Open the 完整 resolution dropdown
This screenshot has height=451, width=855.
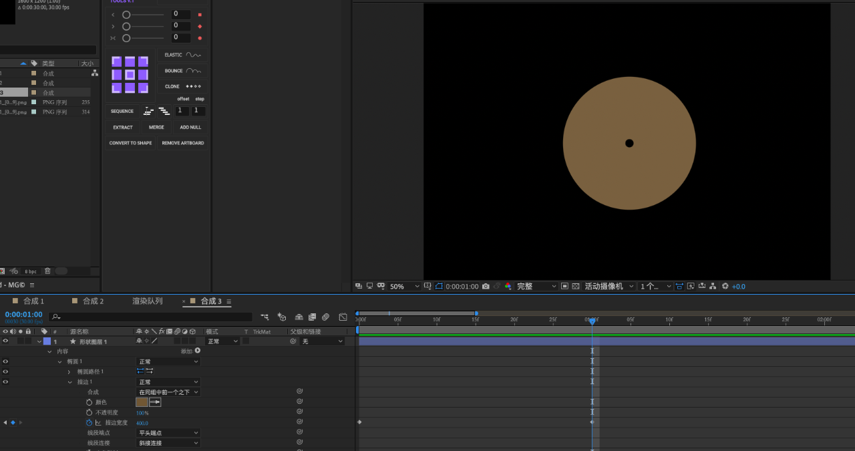(536, 286)
